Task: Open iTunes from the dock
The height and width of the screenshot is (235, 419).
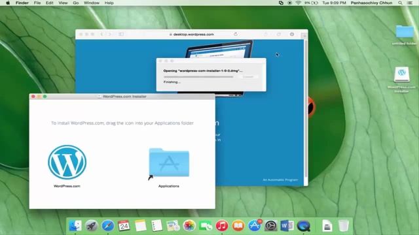Action: [x=222, y=226]
